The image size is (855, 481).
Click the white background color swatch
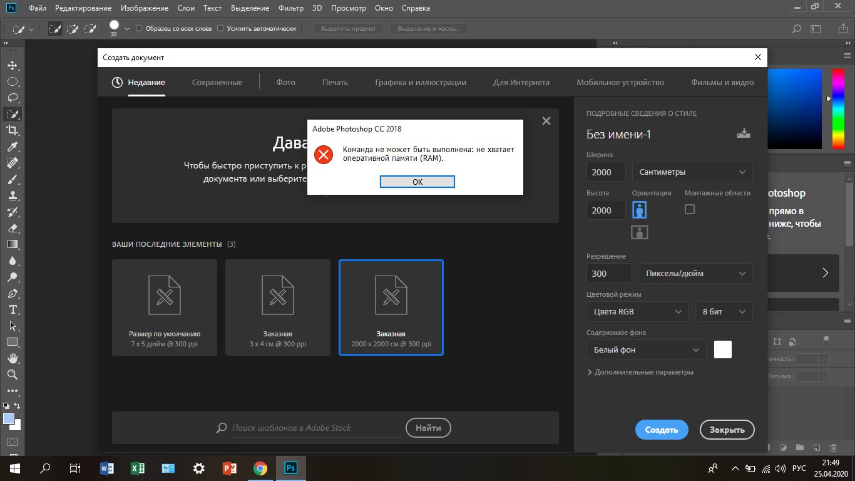(723, 349)
